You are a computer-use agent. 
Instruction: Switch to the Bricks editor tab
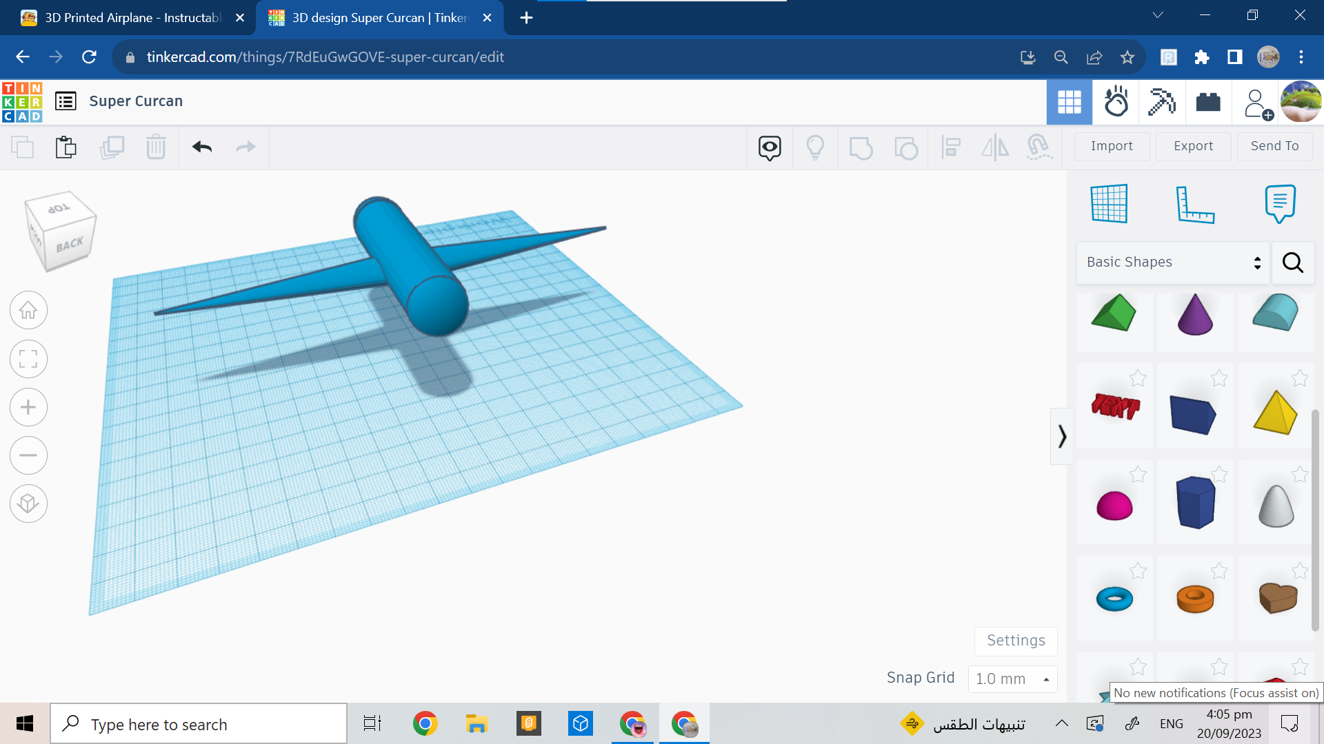click(x=1208, y=102)
